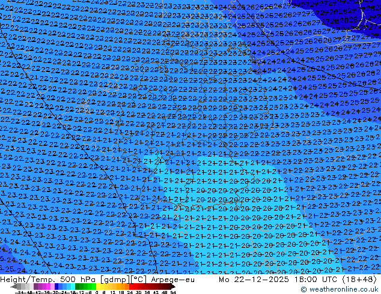Click the dark purple legend swatch

35,286
